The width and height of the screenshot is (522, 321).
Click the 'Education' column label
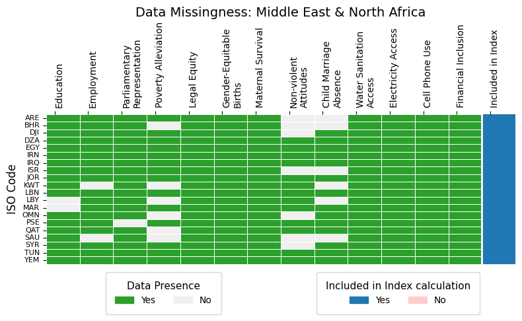[59, 86]
